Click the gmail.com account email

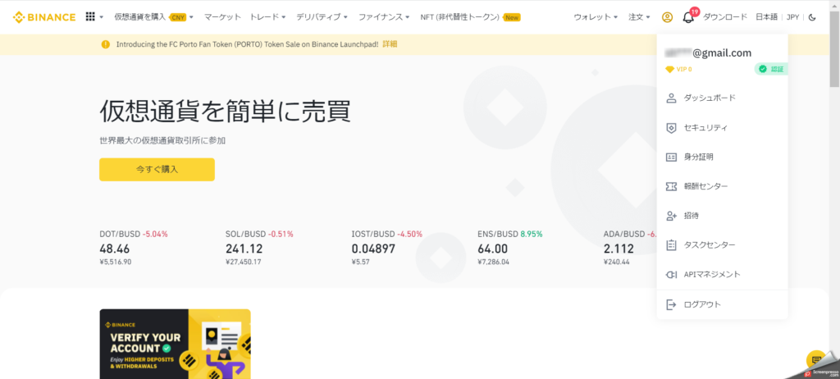708,53
